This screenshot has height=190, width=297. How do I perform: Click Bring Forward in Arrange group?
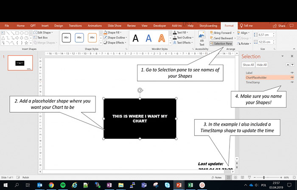[x=221, y=33]
